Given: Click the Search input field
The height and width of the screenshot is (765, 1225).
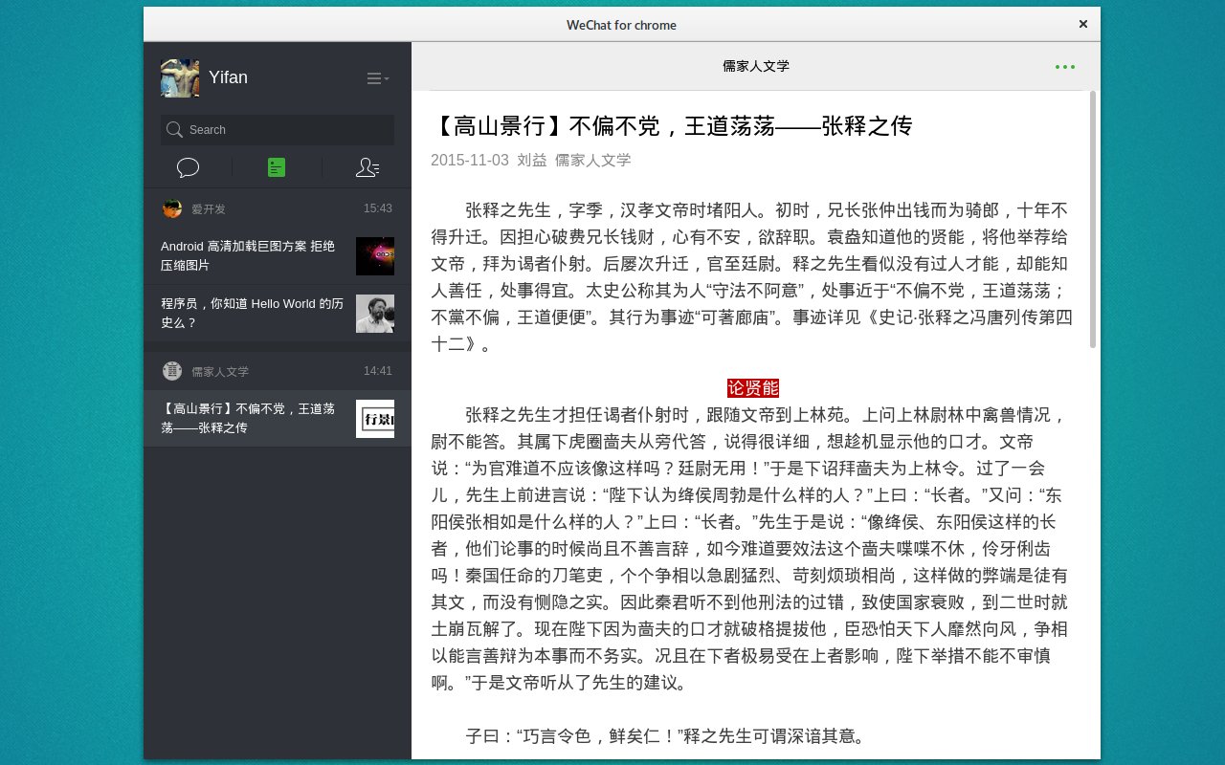Looking at the screenshot, I should (278, 130).
